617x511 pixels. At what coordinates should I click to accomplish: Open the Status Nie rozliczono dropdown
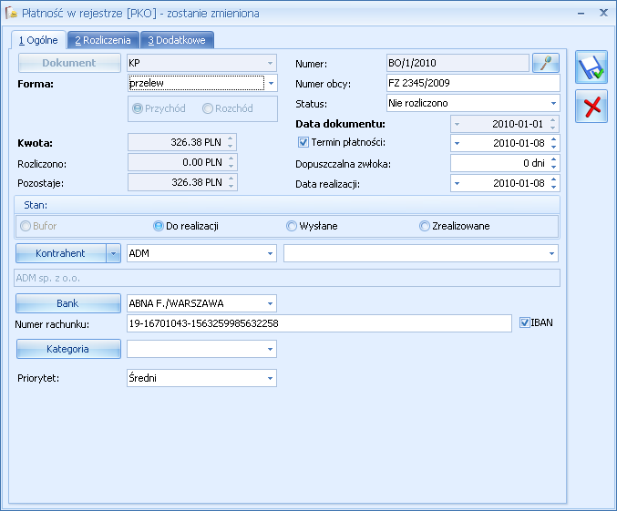(x=553, y=103)
